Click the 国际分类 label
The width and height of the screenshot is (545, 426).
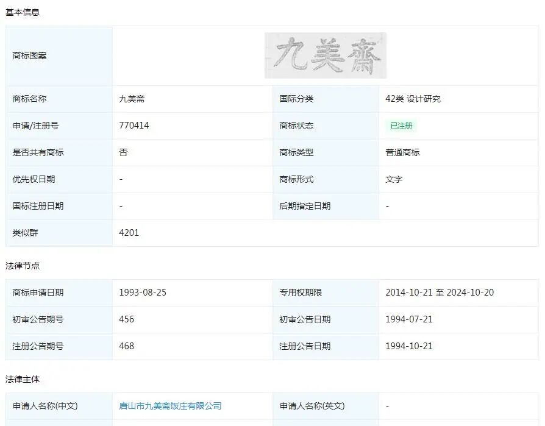tap(296, 99)
